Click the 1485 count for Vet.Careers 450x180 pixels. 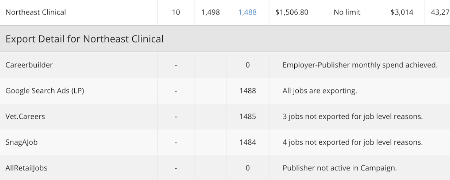[x=247, y=117]
